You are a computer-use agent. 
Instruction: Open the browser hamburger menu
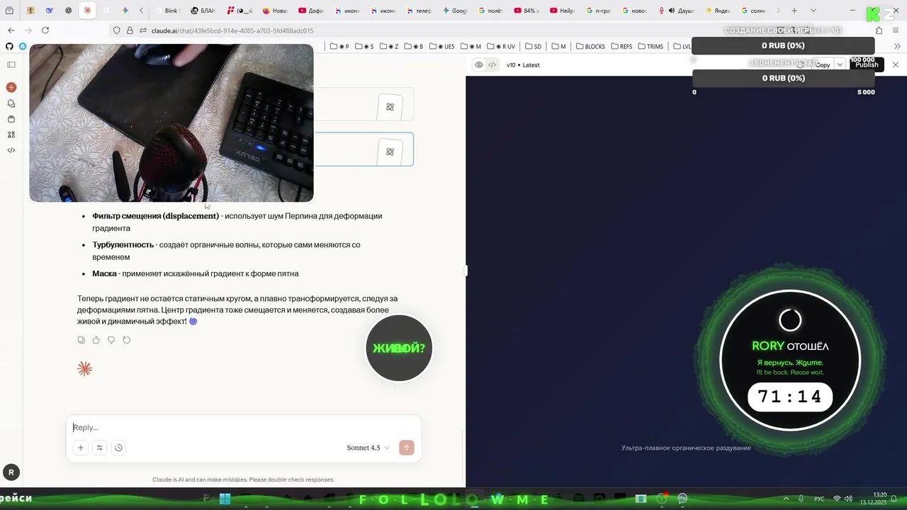point(897,30)
